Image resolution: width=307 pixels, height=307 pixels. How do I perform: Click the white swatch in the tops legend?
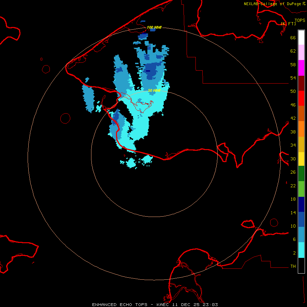301,38
